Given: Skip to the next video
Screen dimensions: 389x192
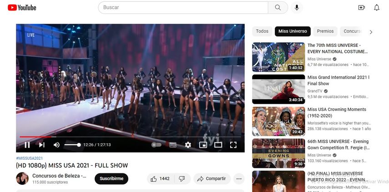Looking at the screenshot, I should (42, 145).
